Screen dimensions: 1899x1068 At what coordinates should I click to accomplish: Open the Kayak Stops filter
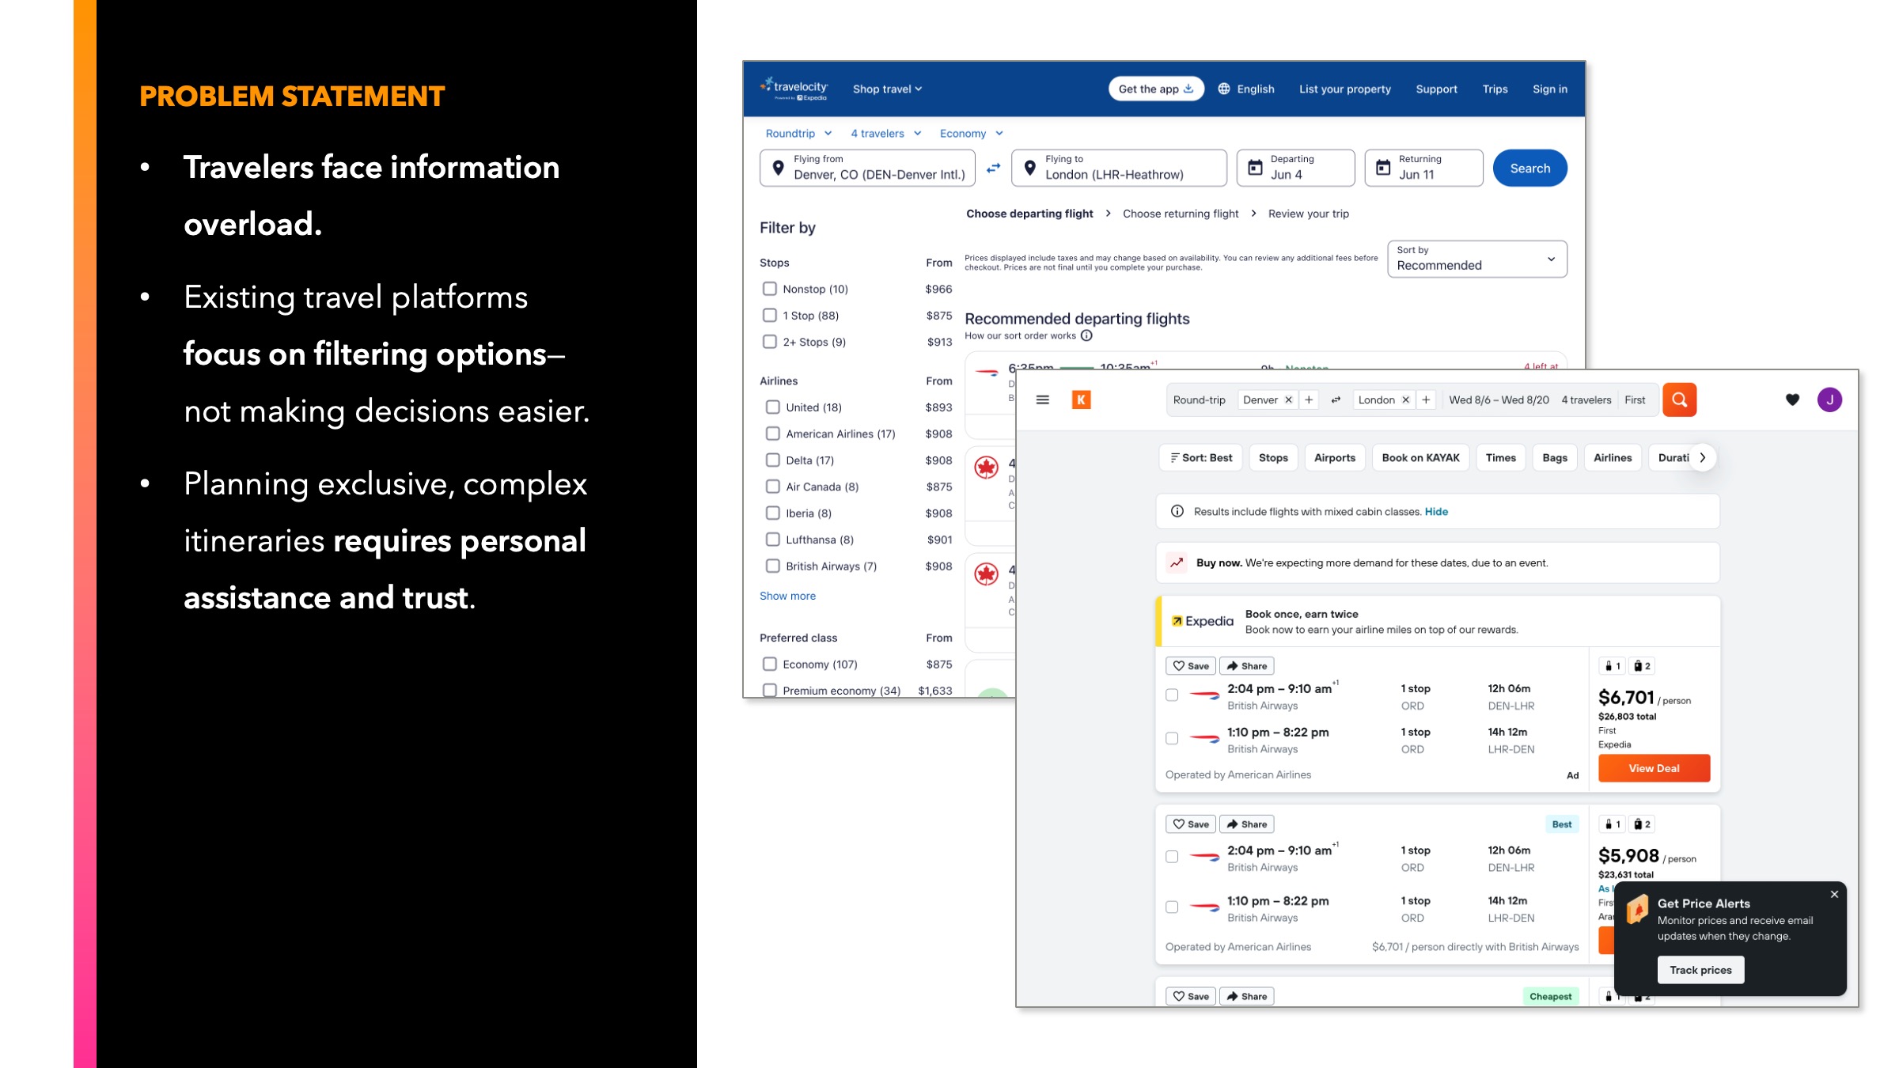pyautogui.click(x=1273, y=457)
